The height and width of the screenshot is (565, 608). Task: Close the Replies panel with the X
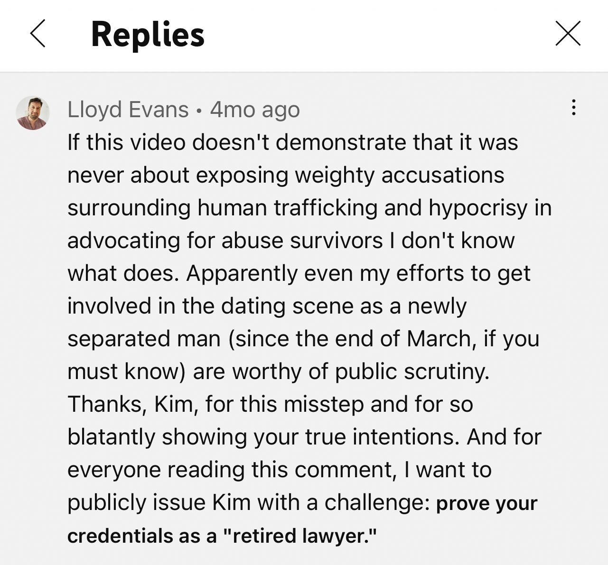click(568, 34)
